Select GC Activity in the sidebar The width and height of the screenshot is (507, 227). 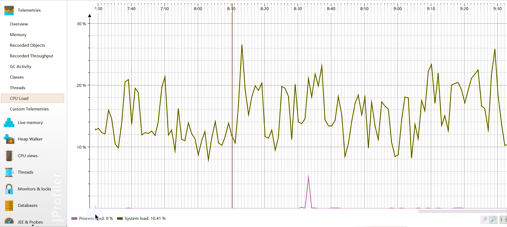(21, 67)
